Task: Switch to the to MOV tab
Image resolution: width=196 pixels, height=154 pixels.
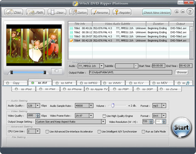Action: click(x=162, y=83)
